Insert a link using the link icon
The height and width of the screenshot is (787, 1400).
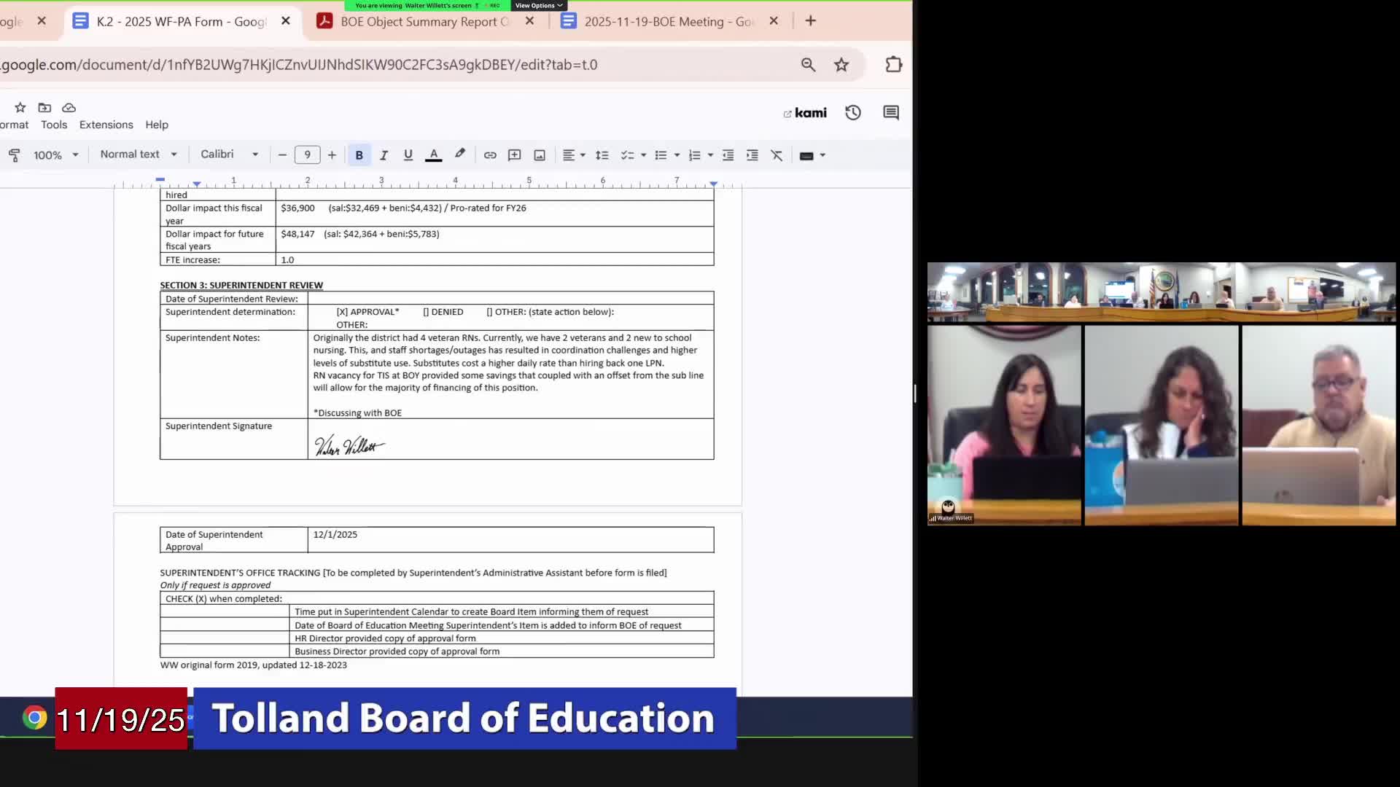[x=490, y=154]
